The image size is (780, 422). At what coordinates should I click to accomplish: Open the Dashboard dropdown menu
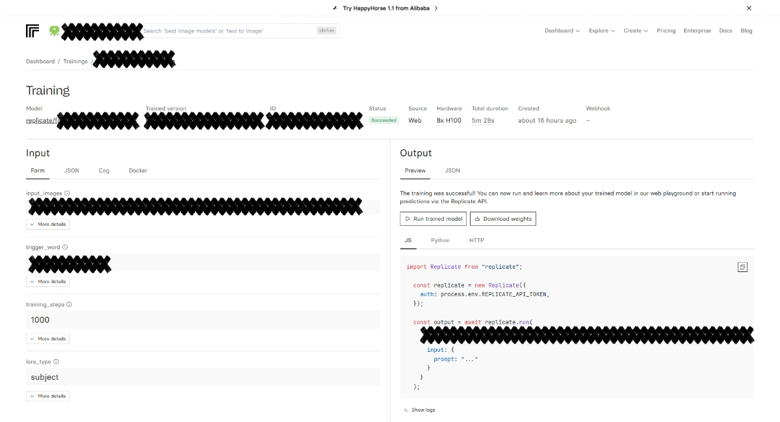[562, 31]
